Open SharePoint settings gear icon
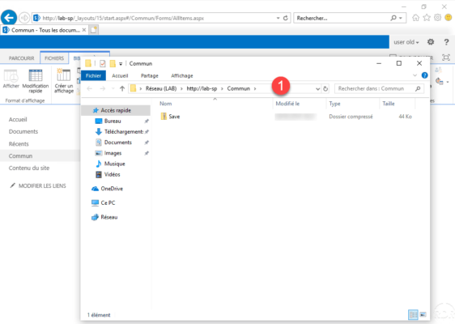 click(431, 42)
